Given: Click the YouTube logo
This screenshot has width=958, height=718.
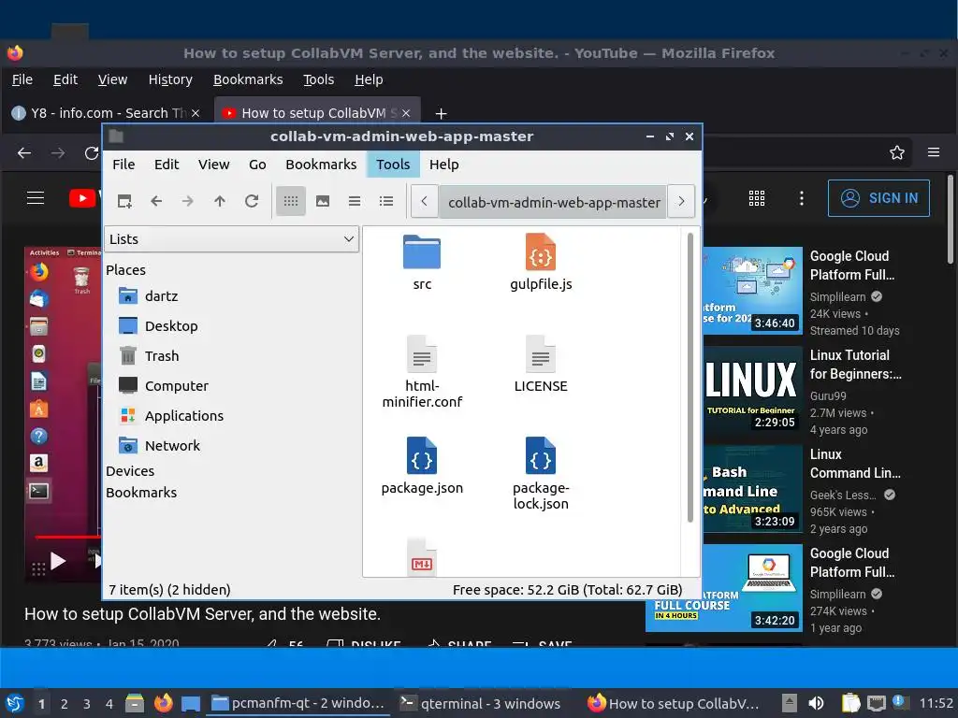Looking at the screenshot, I should pos(84,198).
